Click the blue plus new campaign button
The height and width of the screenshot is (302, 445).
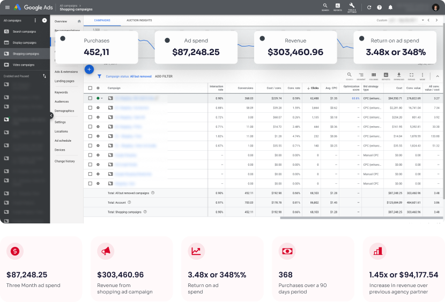pyautogui.click(x=89, y=69)
